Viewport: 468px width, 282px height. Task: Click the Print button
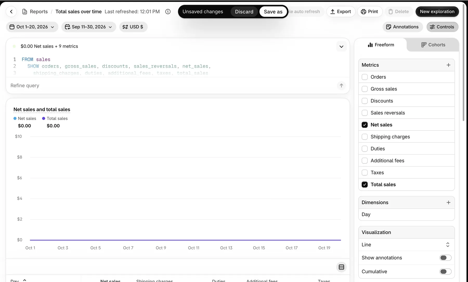pos(370,12)
